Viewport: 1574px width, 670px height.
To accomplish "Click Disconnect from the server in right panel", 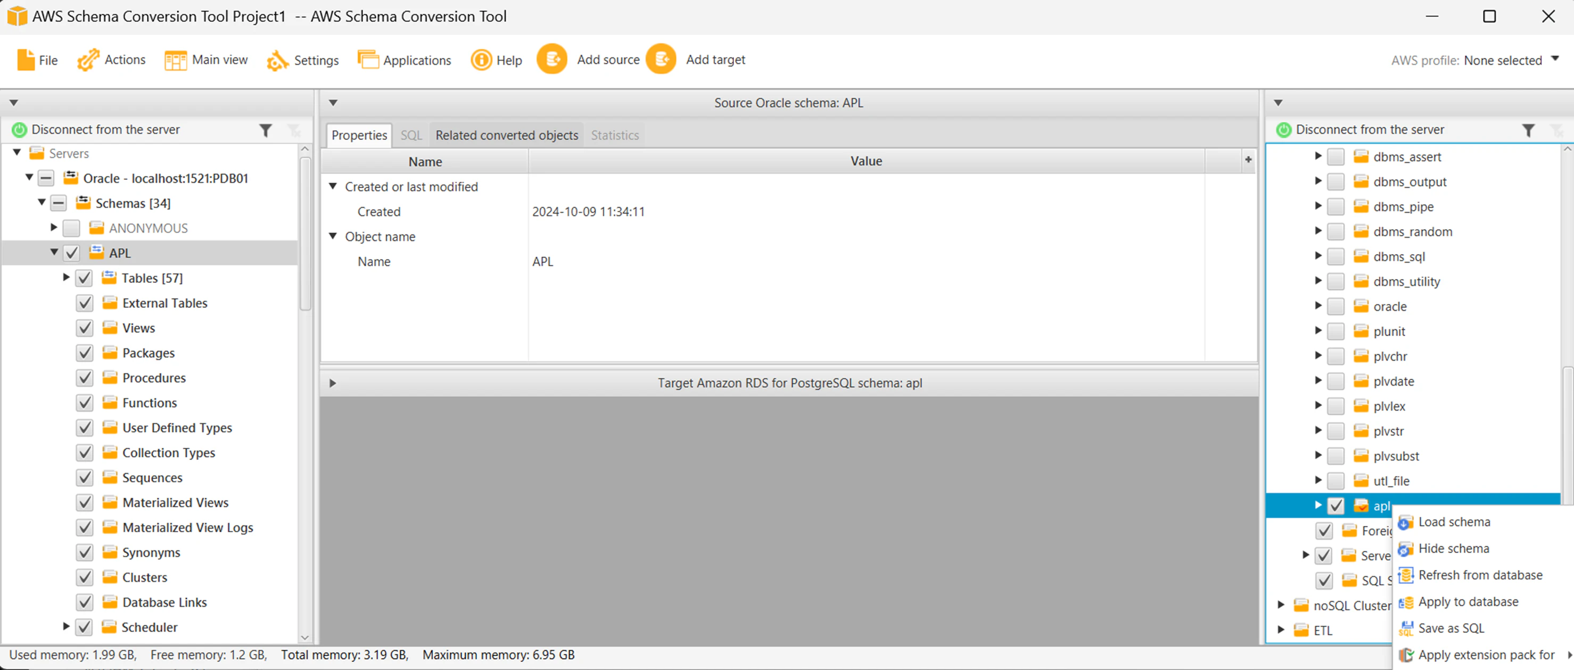I will (x=1370, y=129).
